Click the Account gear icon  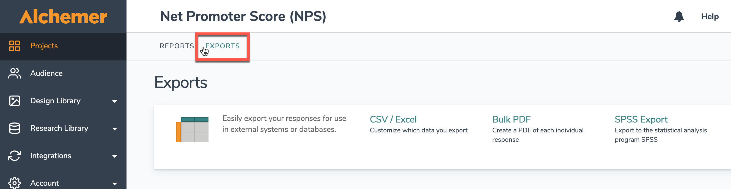(15, 183)
